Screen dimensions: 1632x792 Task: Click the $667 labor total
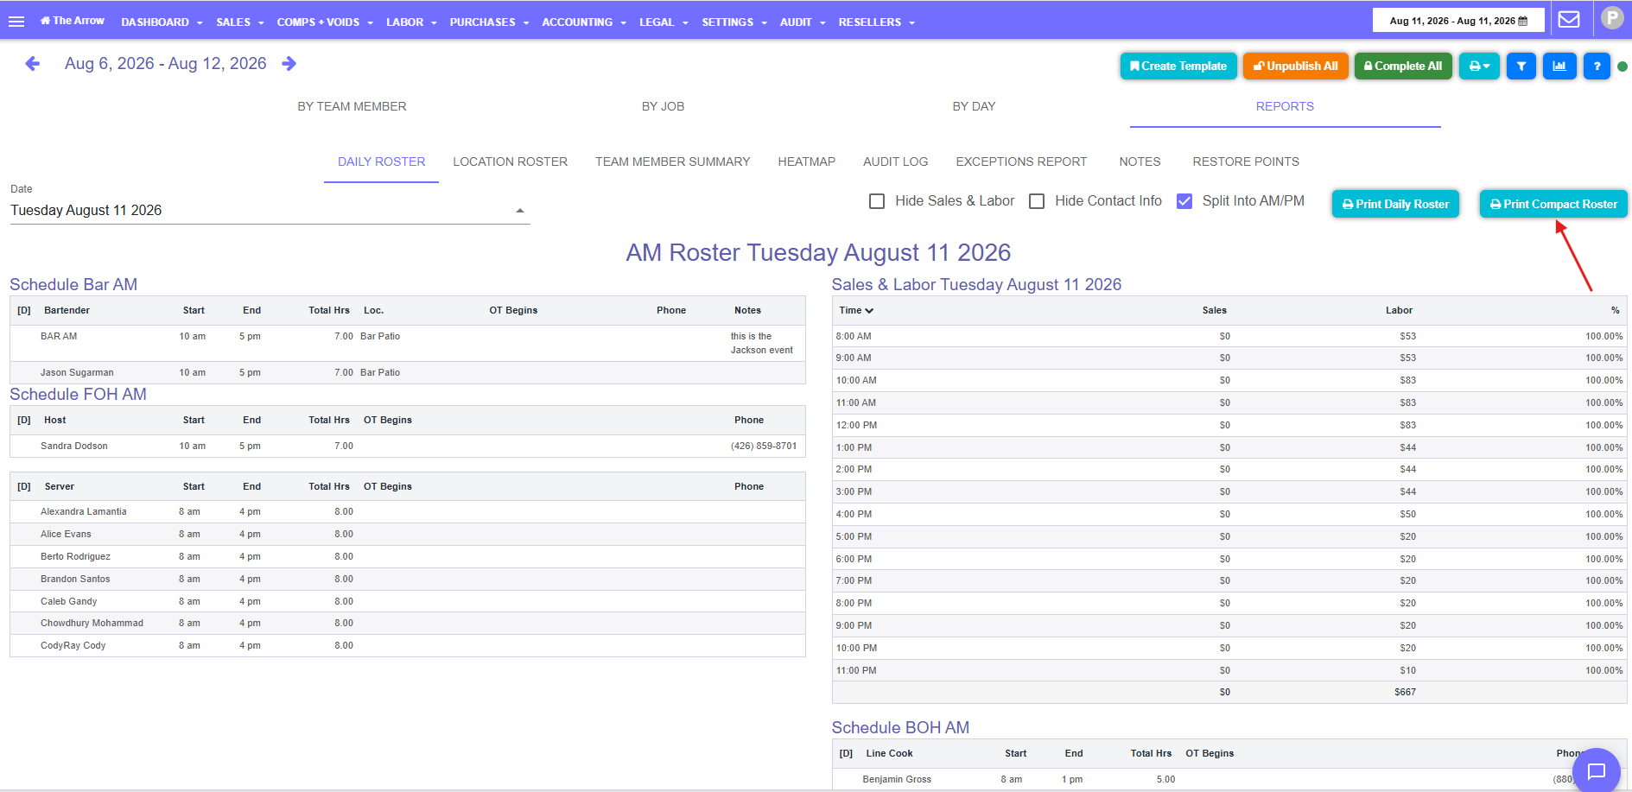tap(1405, 693)
